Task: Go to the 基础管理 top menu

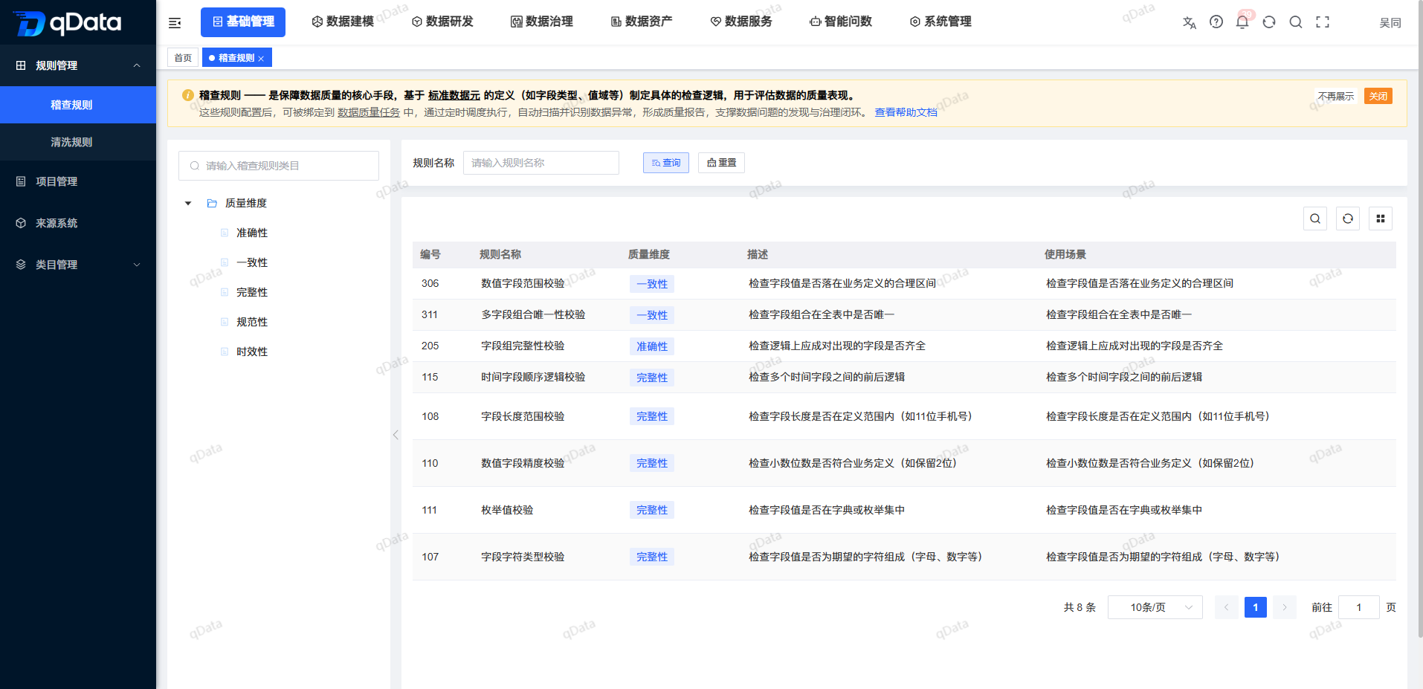Action: (x=243, y=22)
